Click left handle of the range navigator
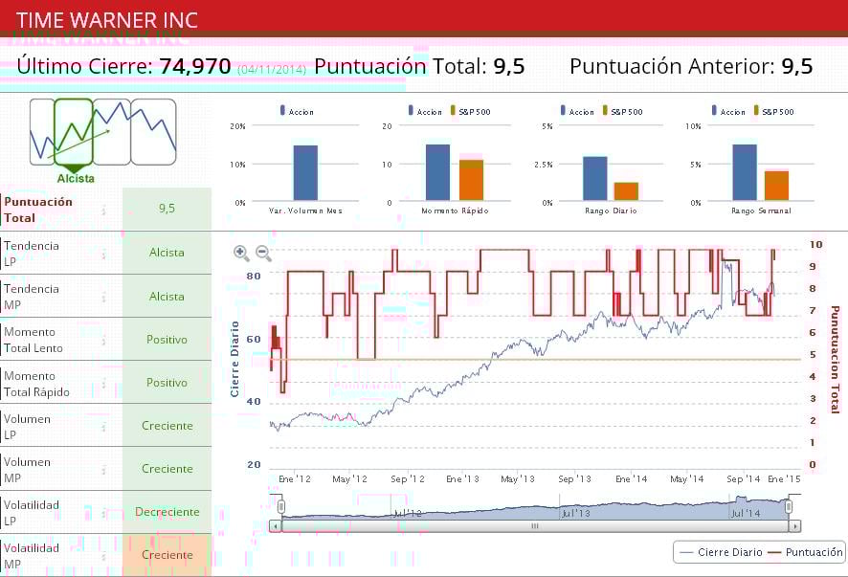This screenshot has height=577, width=848. (281, 507)
